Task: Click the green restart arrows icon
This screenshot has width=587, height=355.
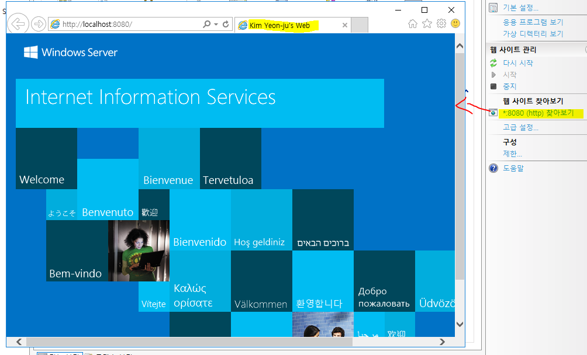Action: tap(493, 63)
